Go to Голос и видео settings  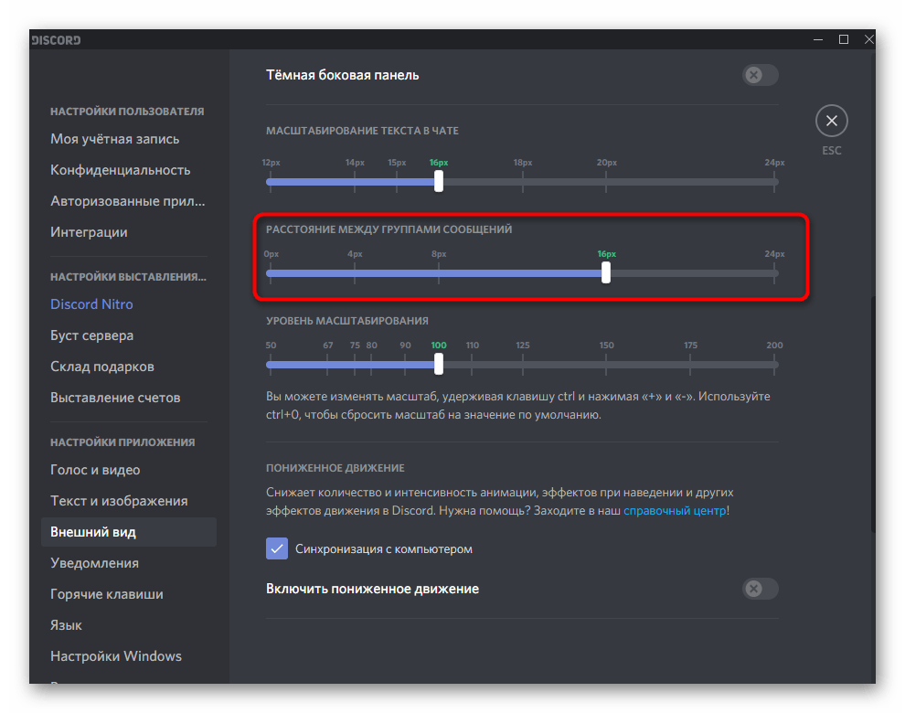pyautogui.click(x=95, y=470)
